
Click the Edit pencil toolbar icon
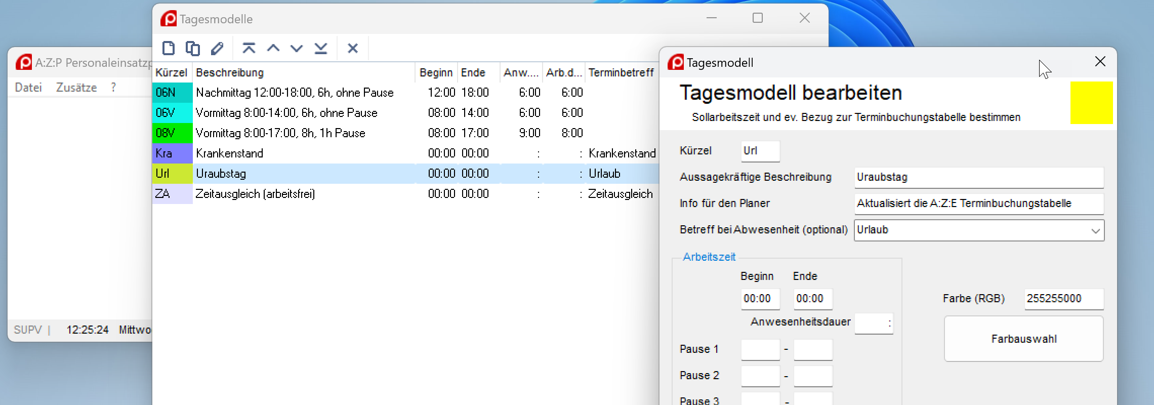click(217, 49)
